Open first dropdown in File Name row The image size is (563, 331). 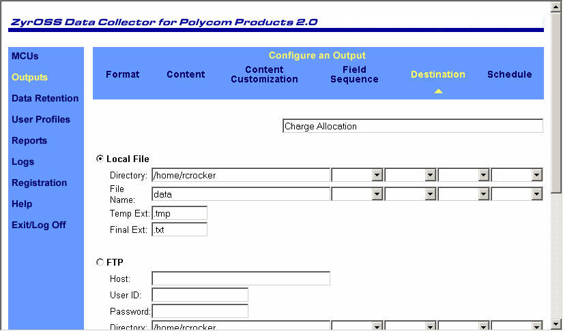(358, 194)
